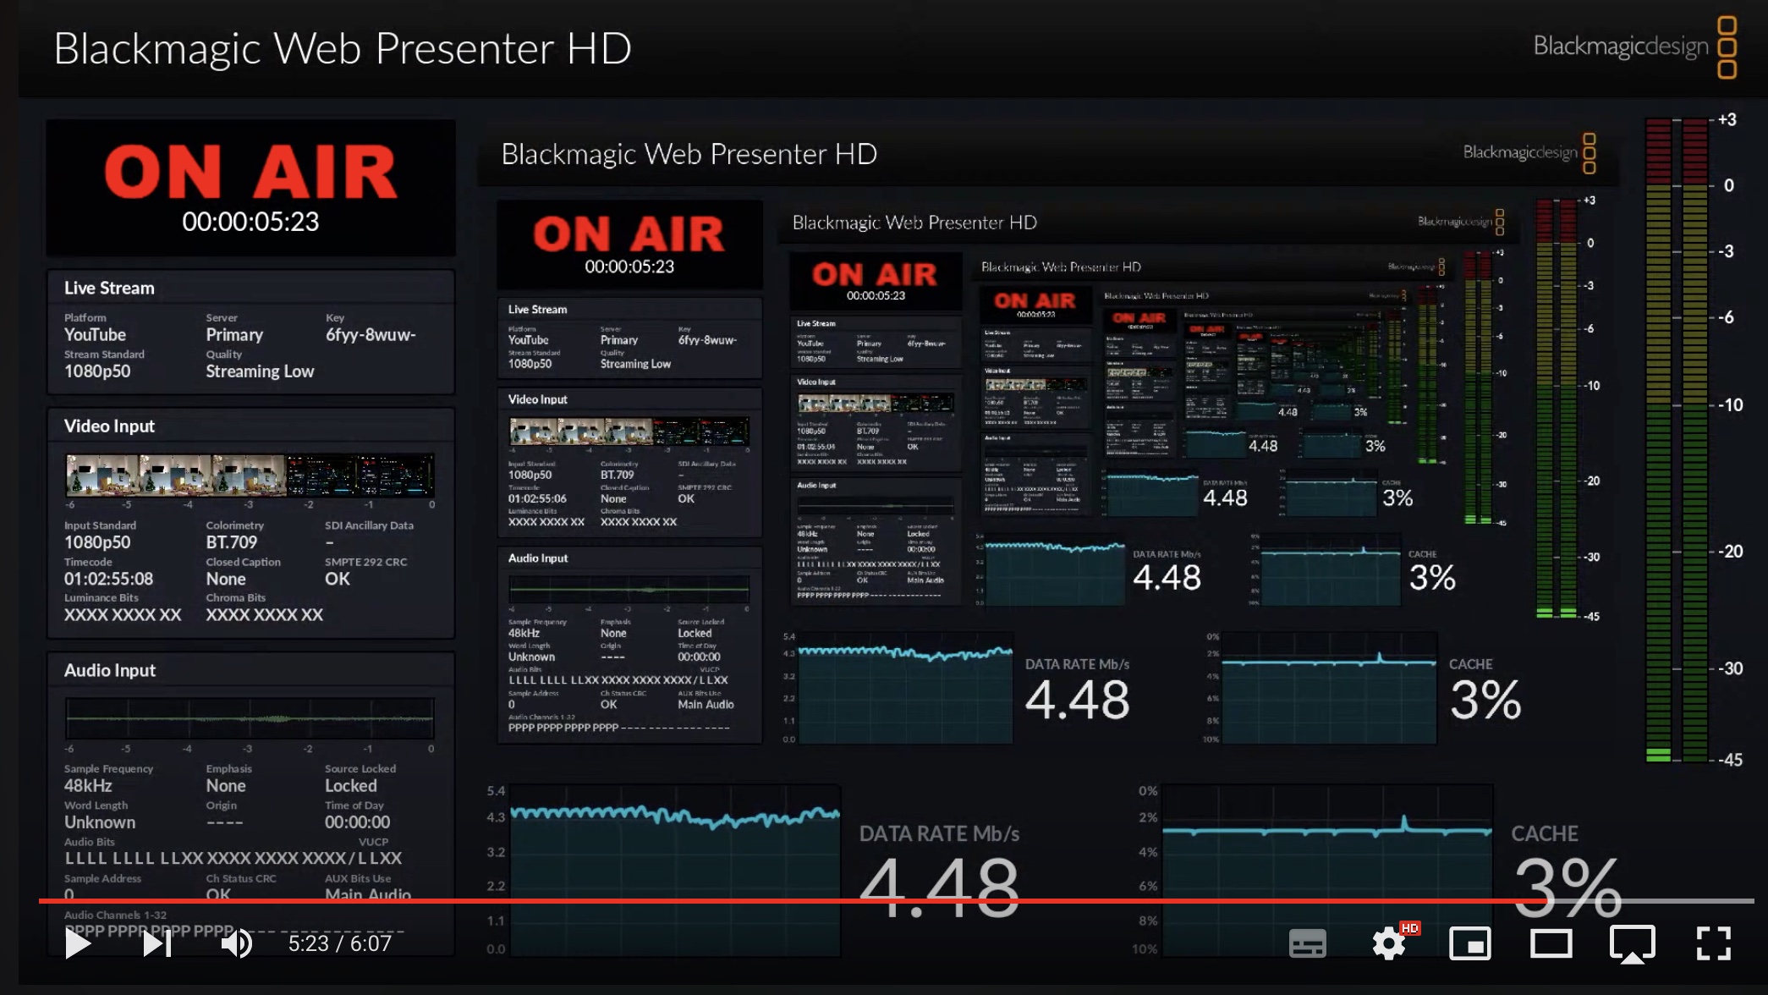Click the outermost stream key 6fyy-8wuw-
The image size is (1768, 995).
371,334
